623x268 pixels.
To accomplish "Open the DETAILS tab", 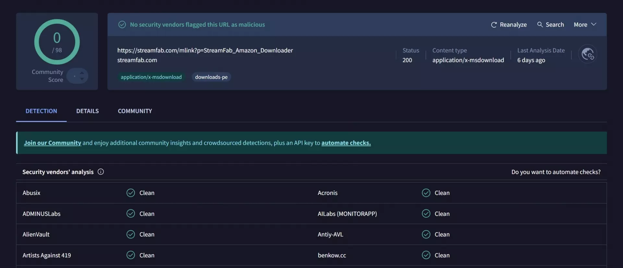I will pos(87,111).
